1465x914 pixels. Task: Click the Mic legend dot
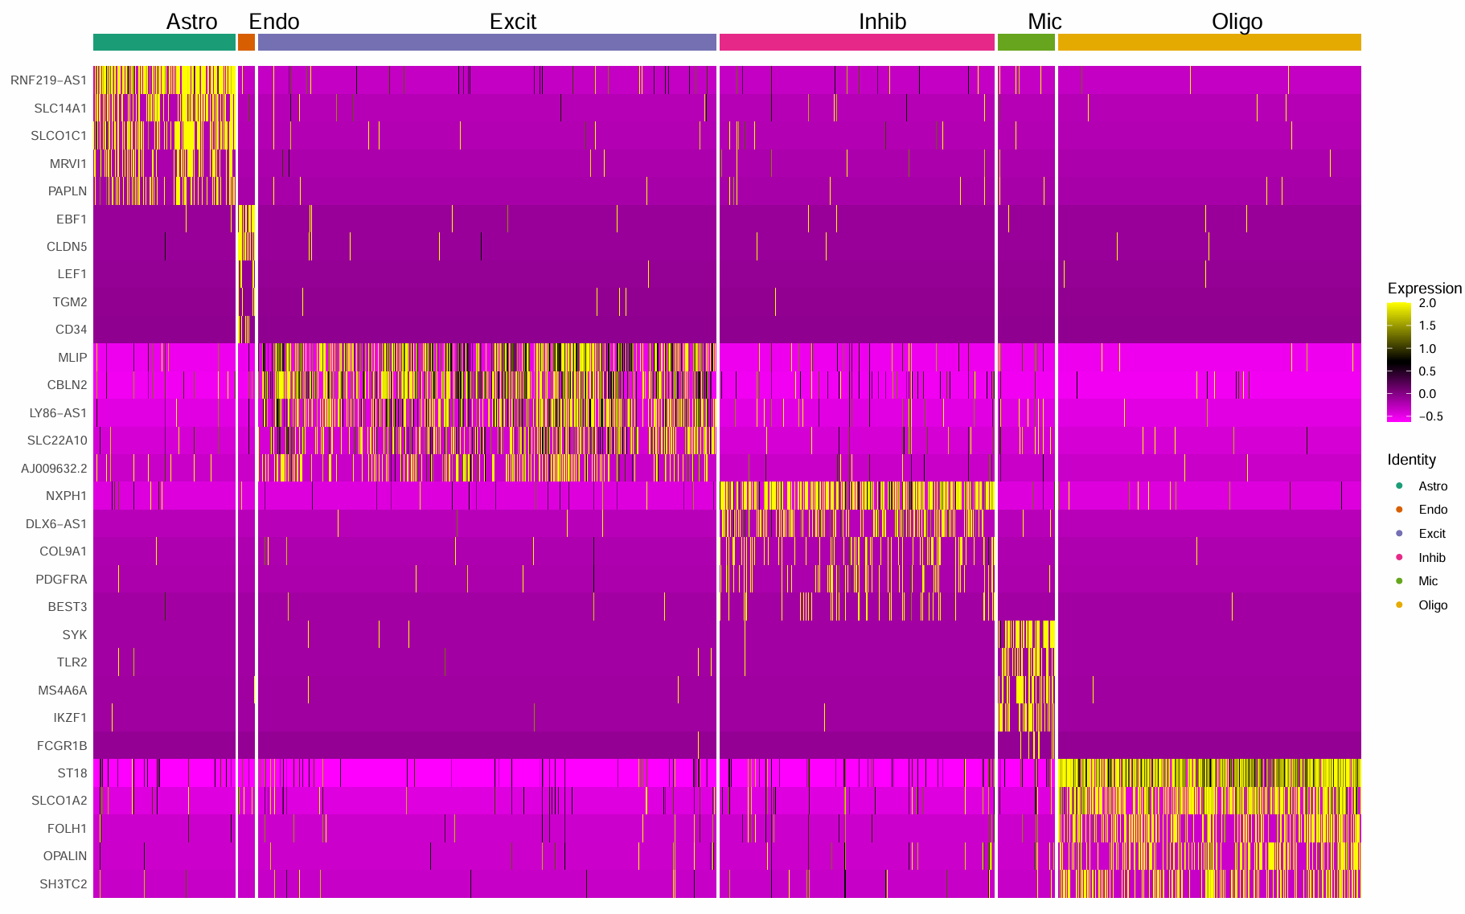(1399, 581)
